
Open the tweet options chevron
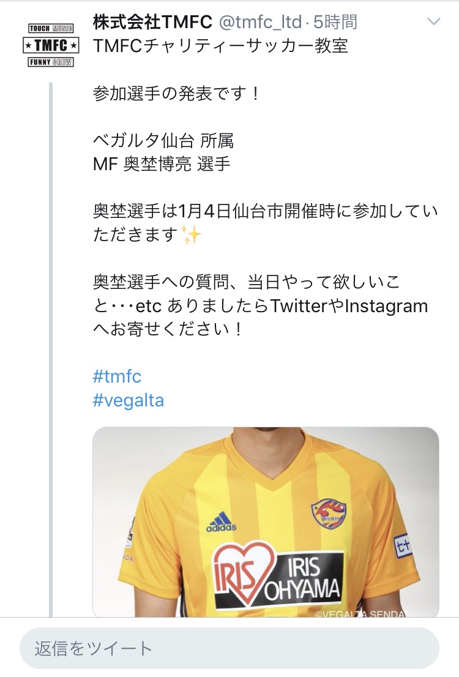(433, 22)
